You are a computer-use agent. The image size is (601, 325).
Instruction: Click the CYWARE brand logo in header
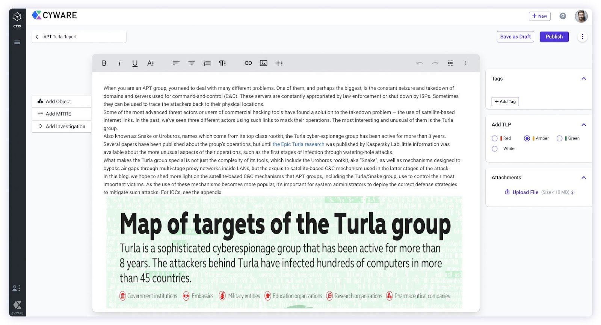pyautogui.click(x=54, y=15)
